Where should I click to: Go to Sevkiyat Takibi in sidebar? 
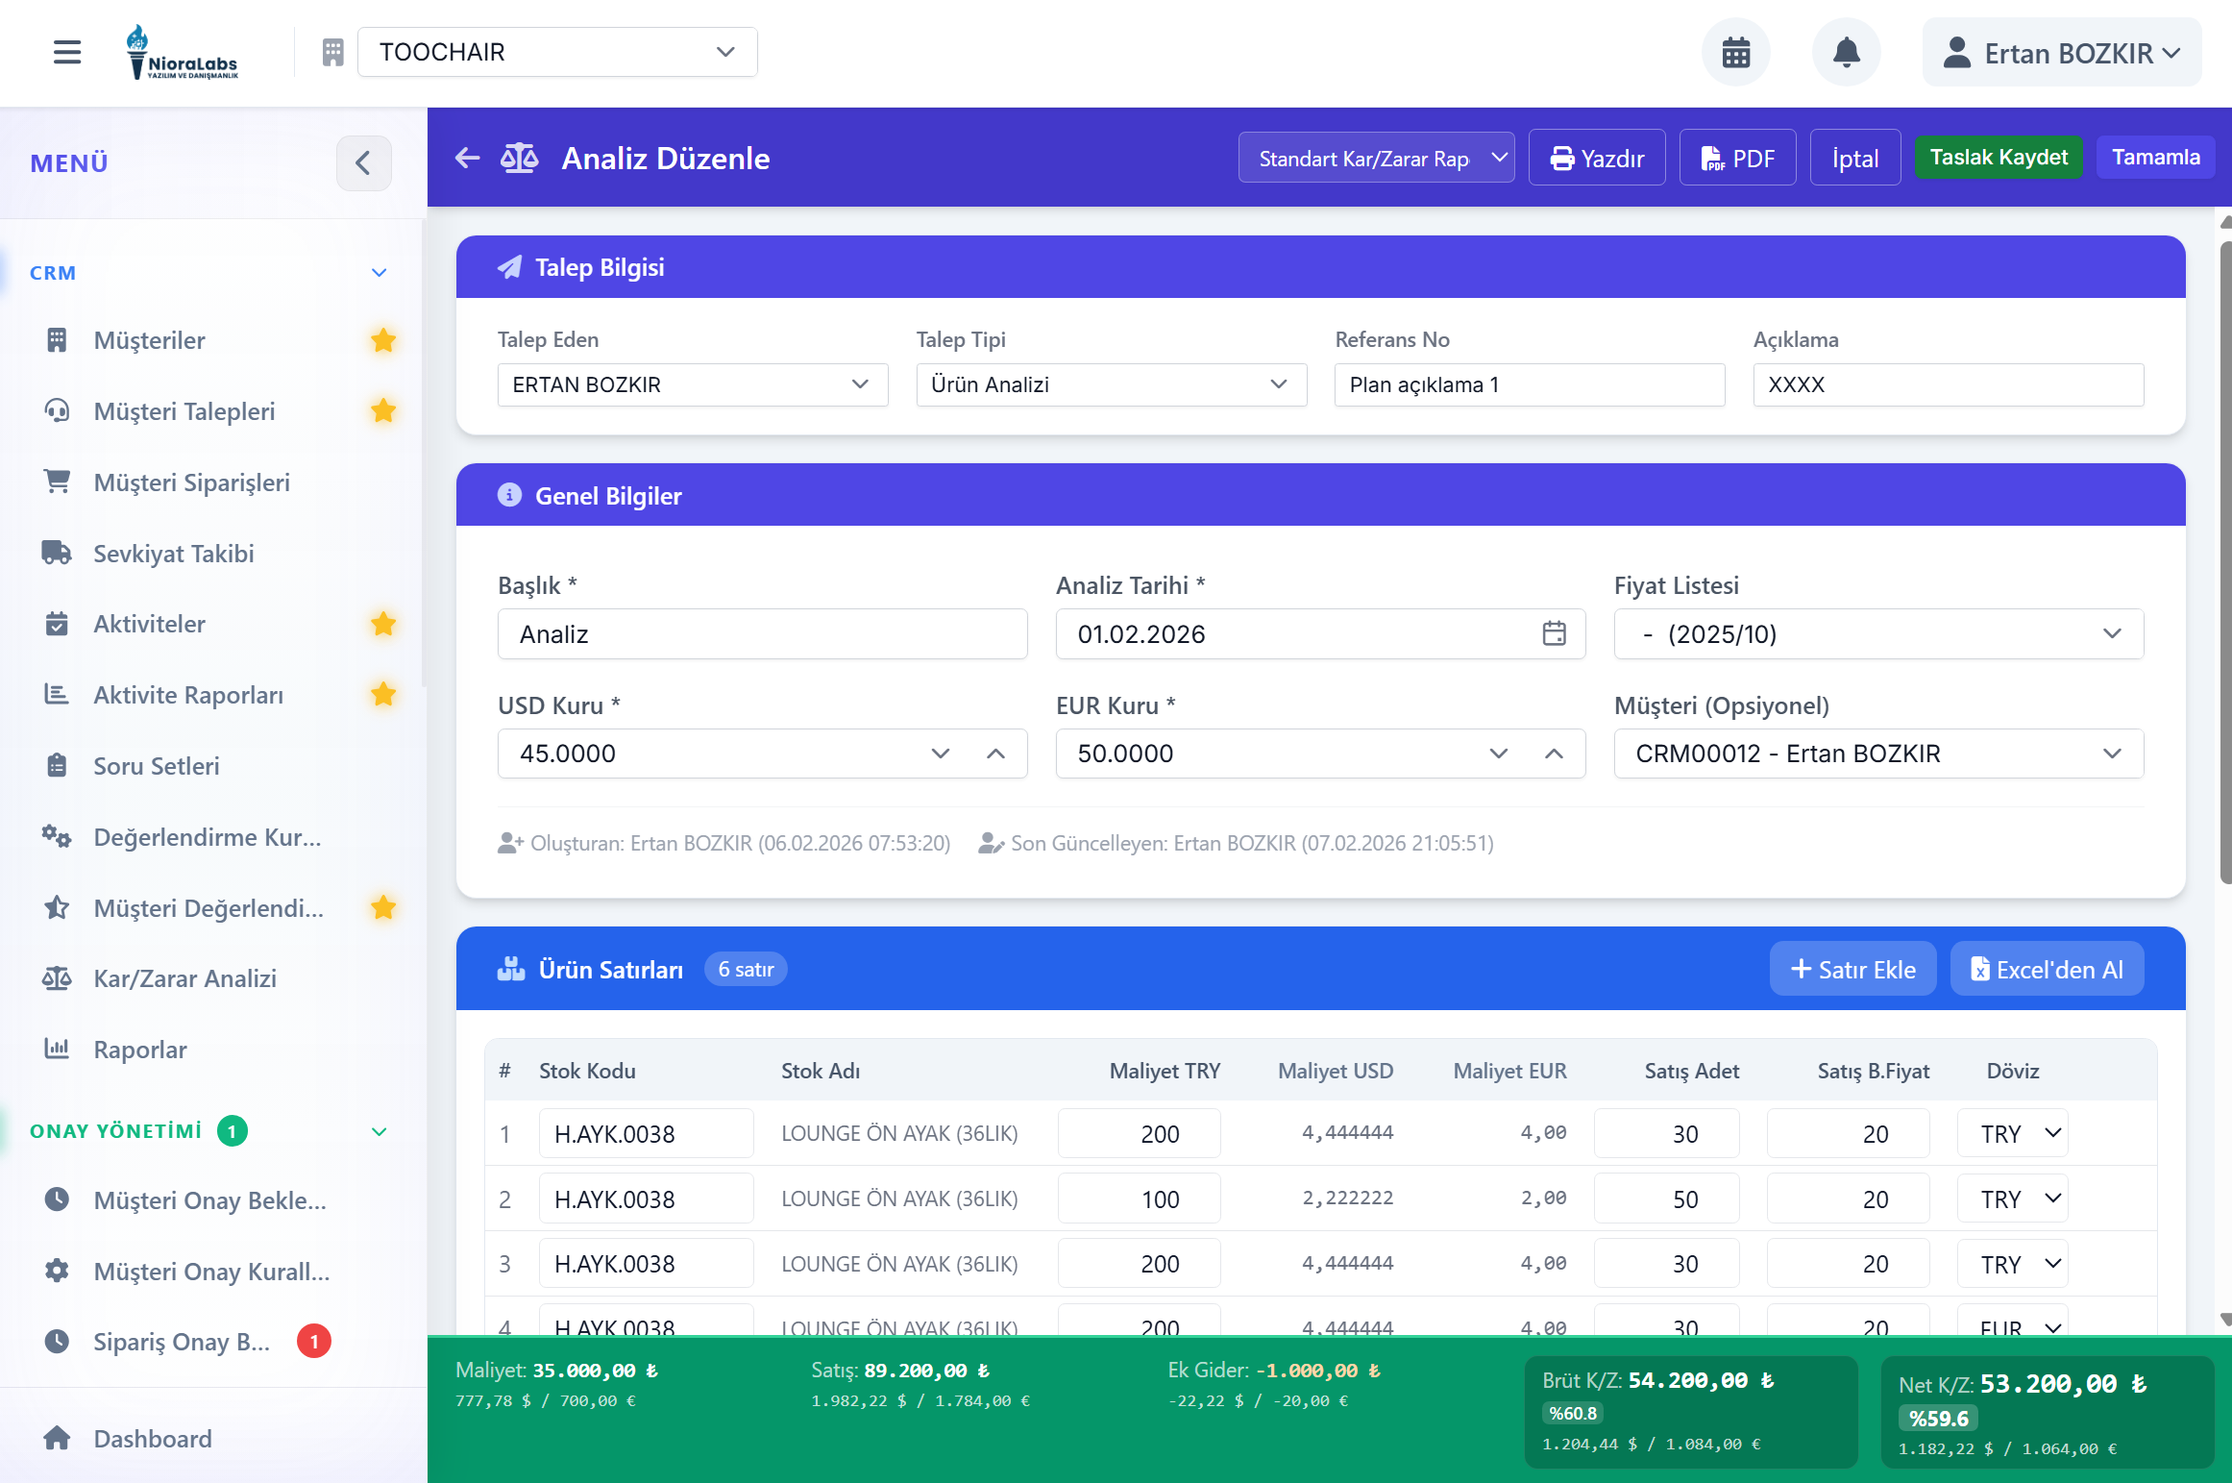(x=173, y=554)
